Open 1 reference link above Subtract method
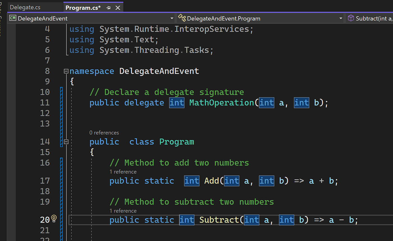This screenshot has height=241, width=393. [123, 211]
